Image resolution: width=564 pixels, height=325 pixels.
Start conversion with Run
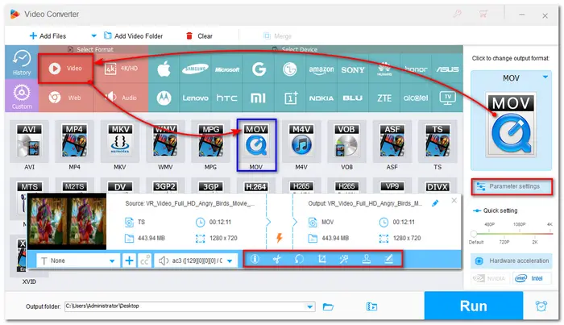(x=474, y=306)
